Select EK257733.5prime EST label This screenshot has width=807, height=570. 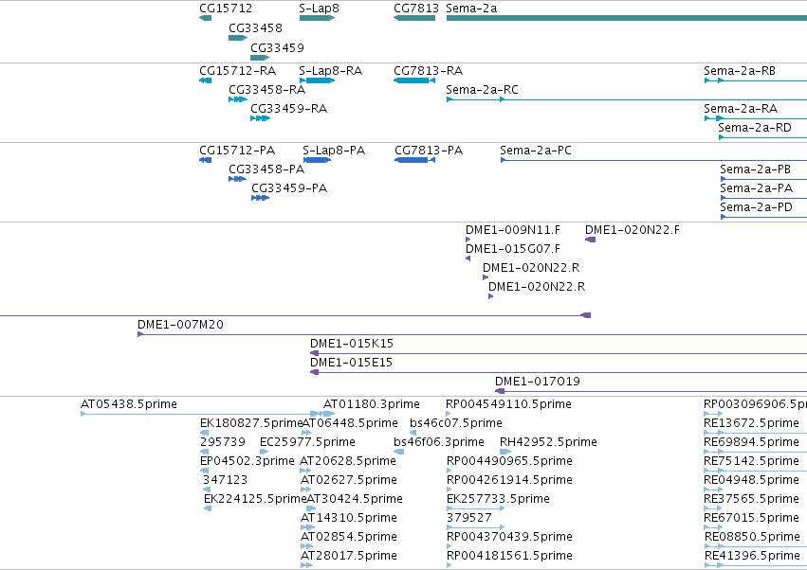(x=498, y=499)
